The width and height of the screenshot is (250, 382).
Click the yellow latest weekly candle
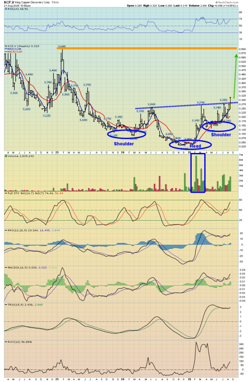coord(230,103)
